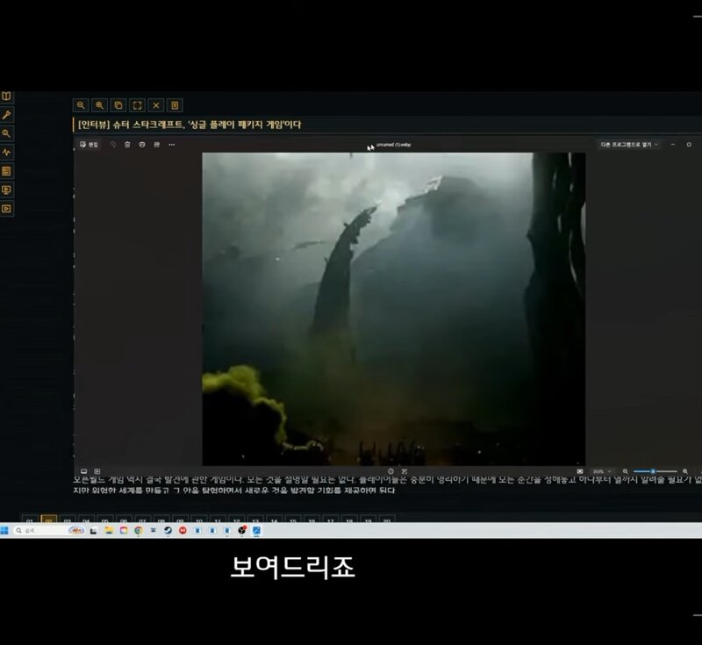Open the book icon in left sidebar
The width and height of the screenshot is (702, 645).
coord(6,97)
